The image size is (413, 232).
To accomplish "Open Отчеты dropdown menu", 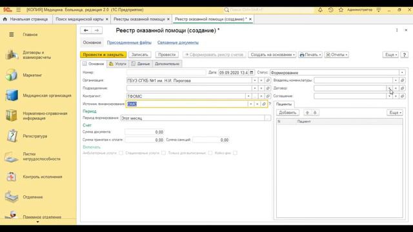I will click(x=337, y=55).
